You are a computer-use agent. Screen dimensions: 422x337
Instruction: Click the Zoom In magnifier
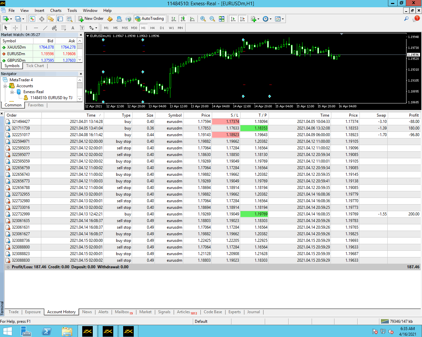click(x=203, y=19)
